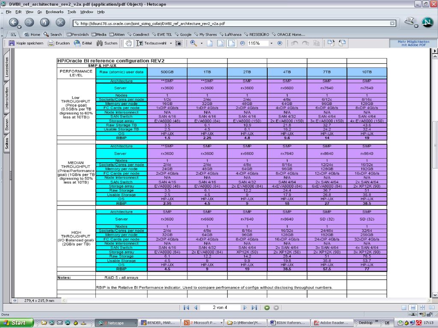
Task: Increase zoom with the plus button
Action: click(x=280, y=43)
